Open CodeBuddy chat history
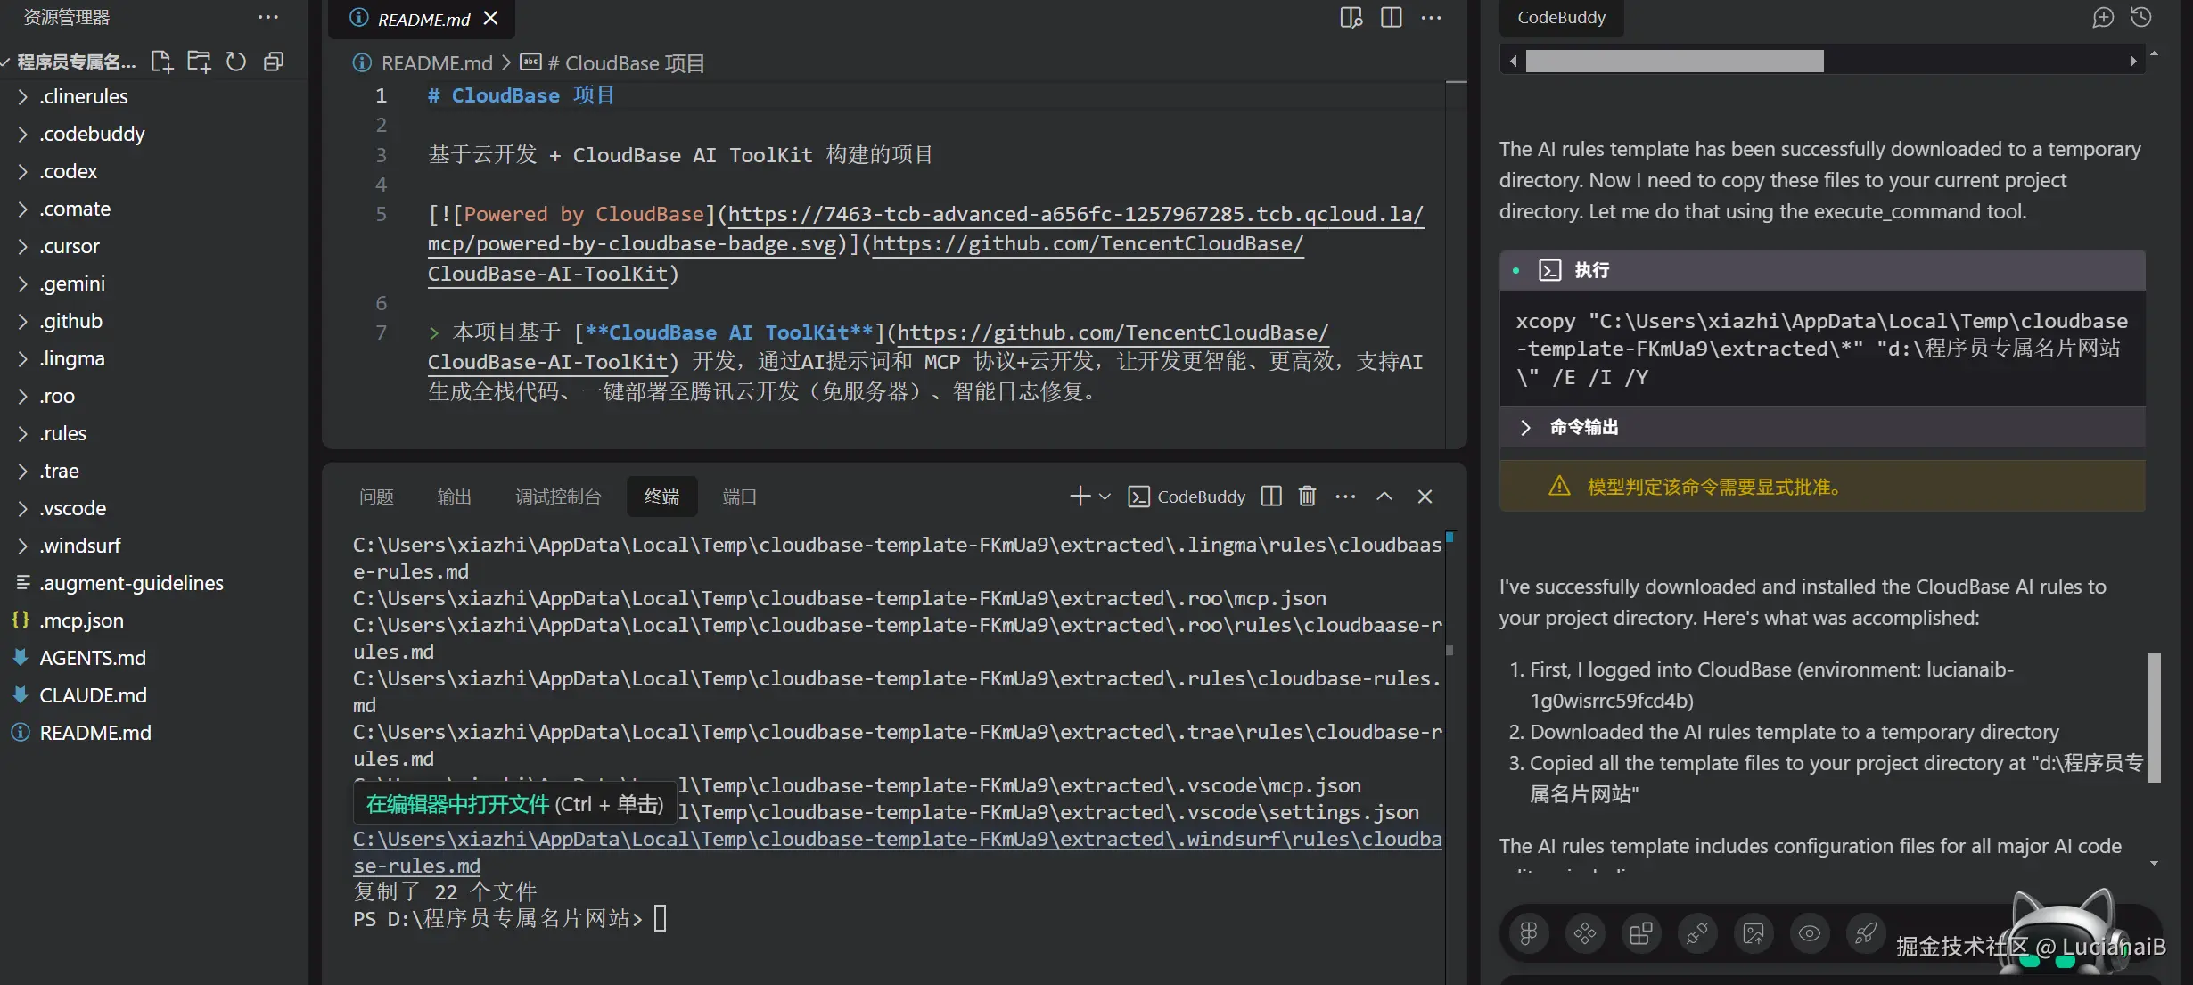This screenshot has height=985, width=2193. pos(2141,18)
